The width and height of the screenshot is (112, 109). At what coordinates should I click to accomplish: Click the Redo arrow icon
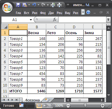(43, 5)
